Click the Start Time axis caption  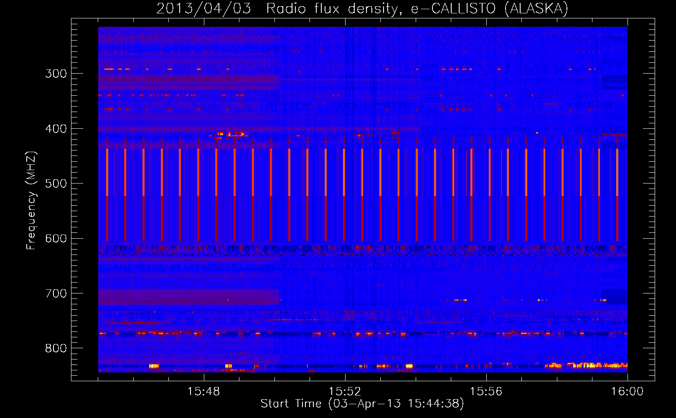coord(362,404)
